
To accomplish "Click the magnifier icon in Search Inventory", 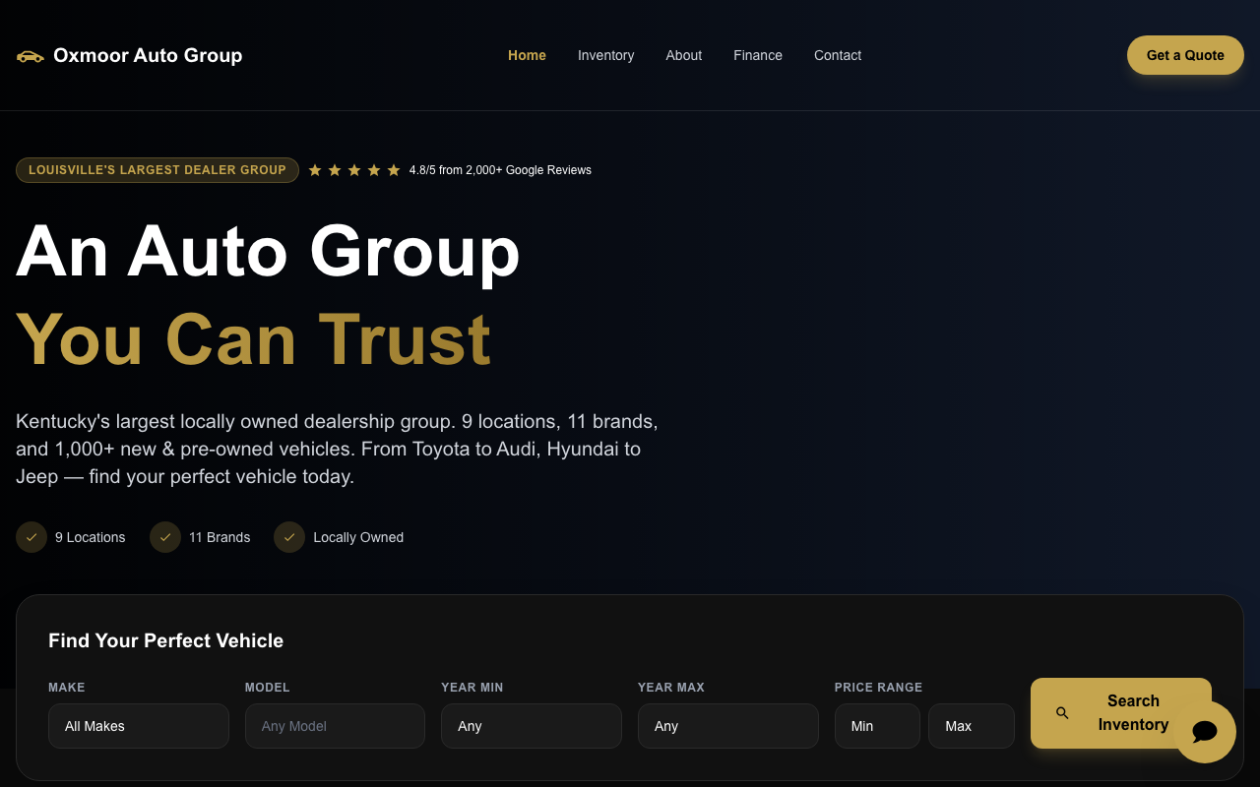I will coord(1062,713).
